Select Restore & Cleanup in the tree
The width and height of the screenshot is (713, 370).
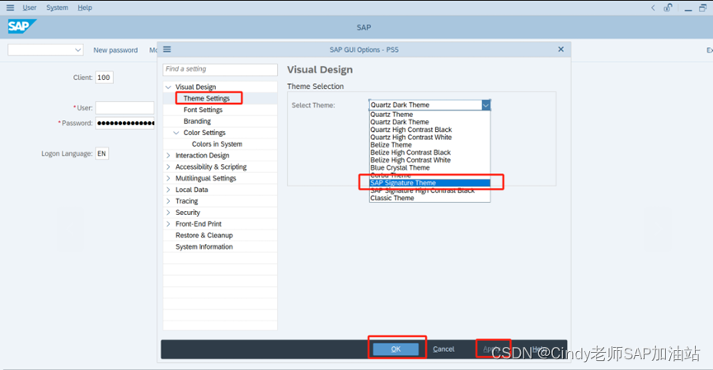click(x=204, y=236)
